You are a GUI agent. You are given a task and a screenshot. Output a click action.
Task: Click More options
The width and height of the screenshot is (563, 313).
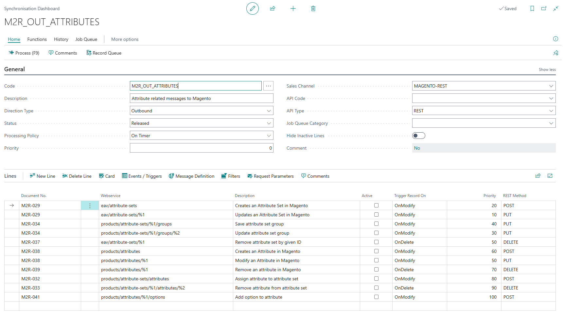coord(125,39)
